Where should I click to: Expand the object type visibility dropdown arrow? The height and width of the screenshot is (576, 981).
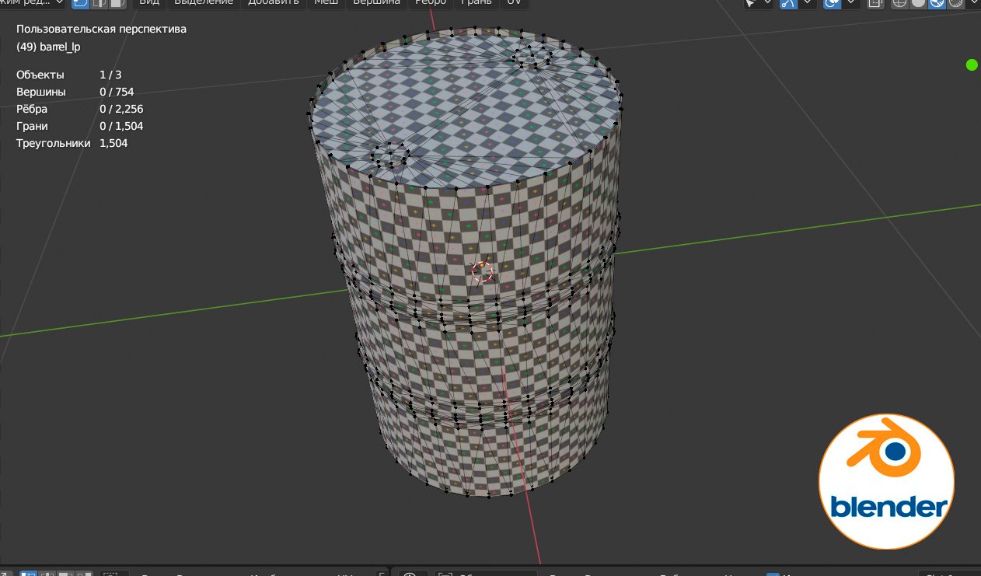click(768, 2)
